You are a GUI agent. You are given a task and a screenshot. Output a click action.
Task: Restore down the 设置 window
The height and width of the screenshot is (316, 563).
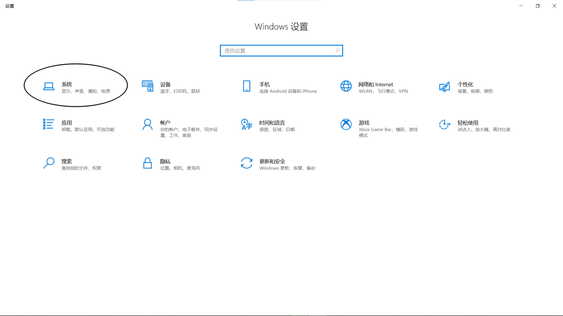point(538,6)
